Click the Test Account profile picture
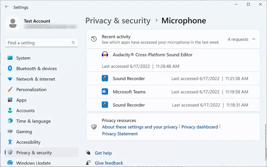This screenshot has width=267, height=167. 13,24
